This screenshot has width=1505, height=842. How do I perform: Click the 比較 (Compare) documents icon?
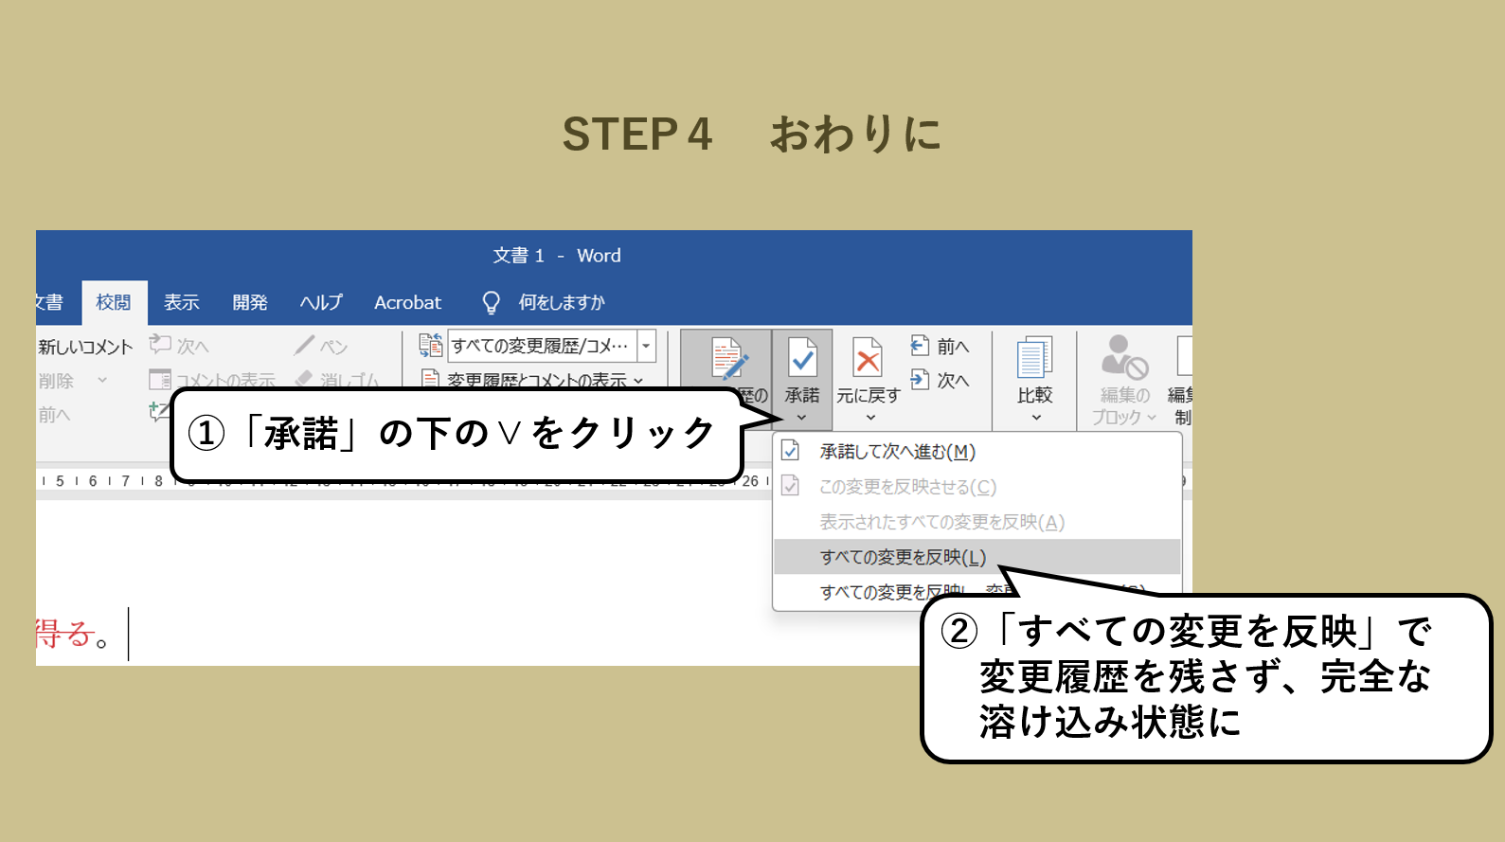point(1034,359)
